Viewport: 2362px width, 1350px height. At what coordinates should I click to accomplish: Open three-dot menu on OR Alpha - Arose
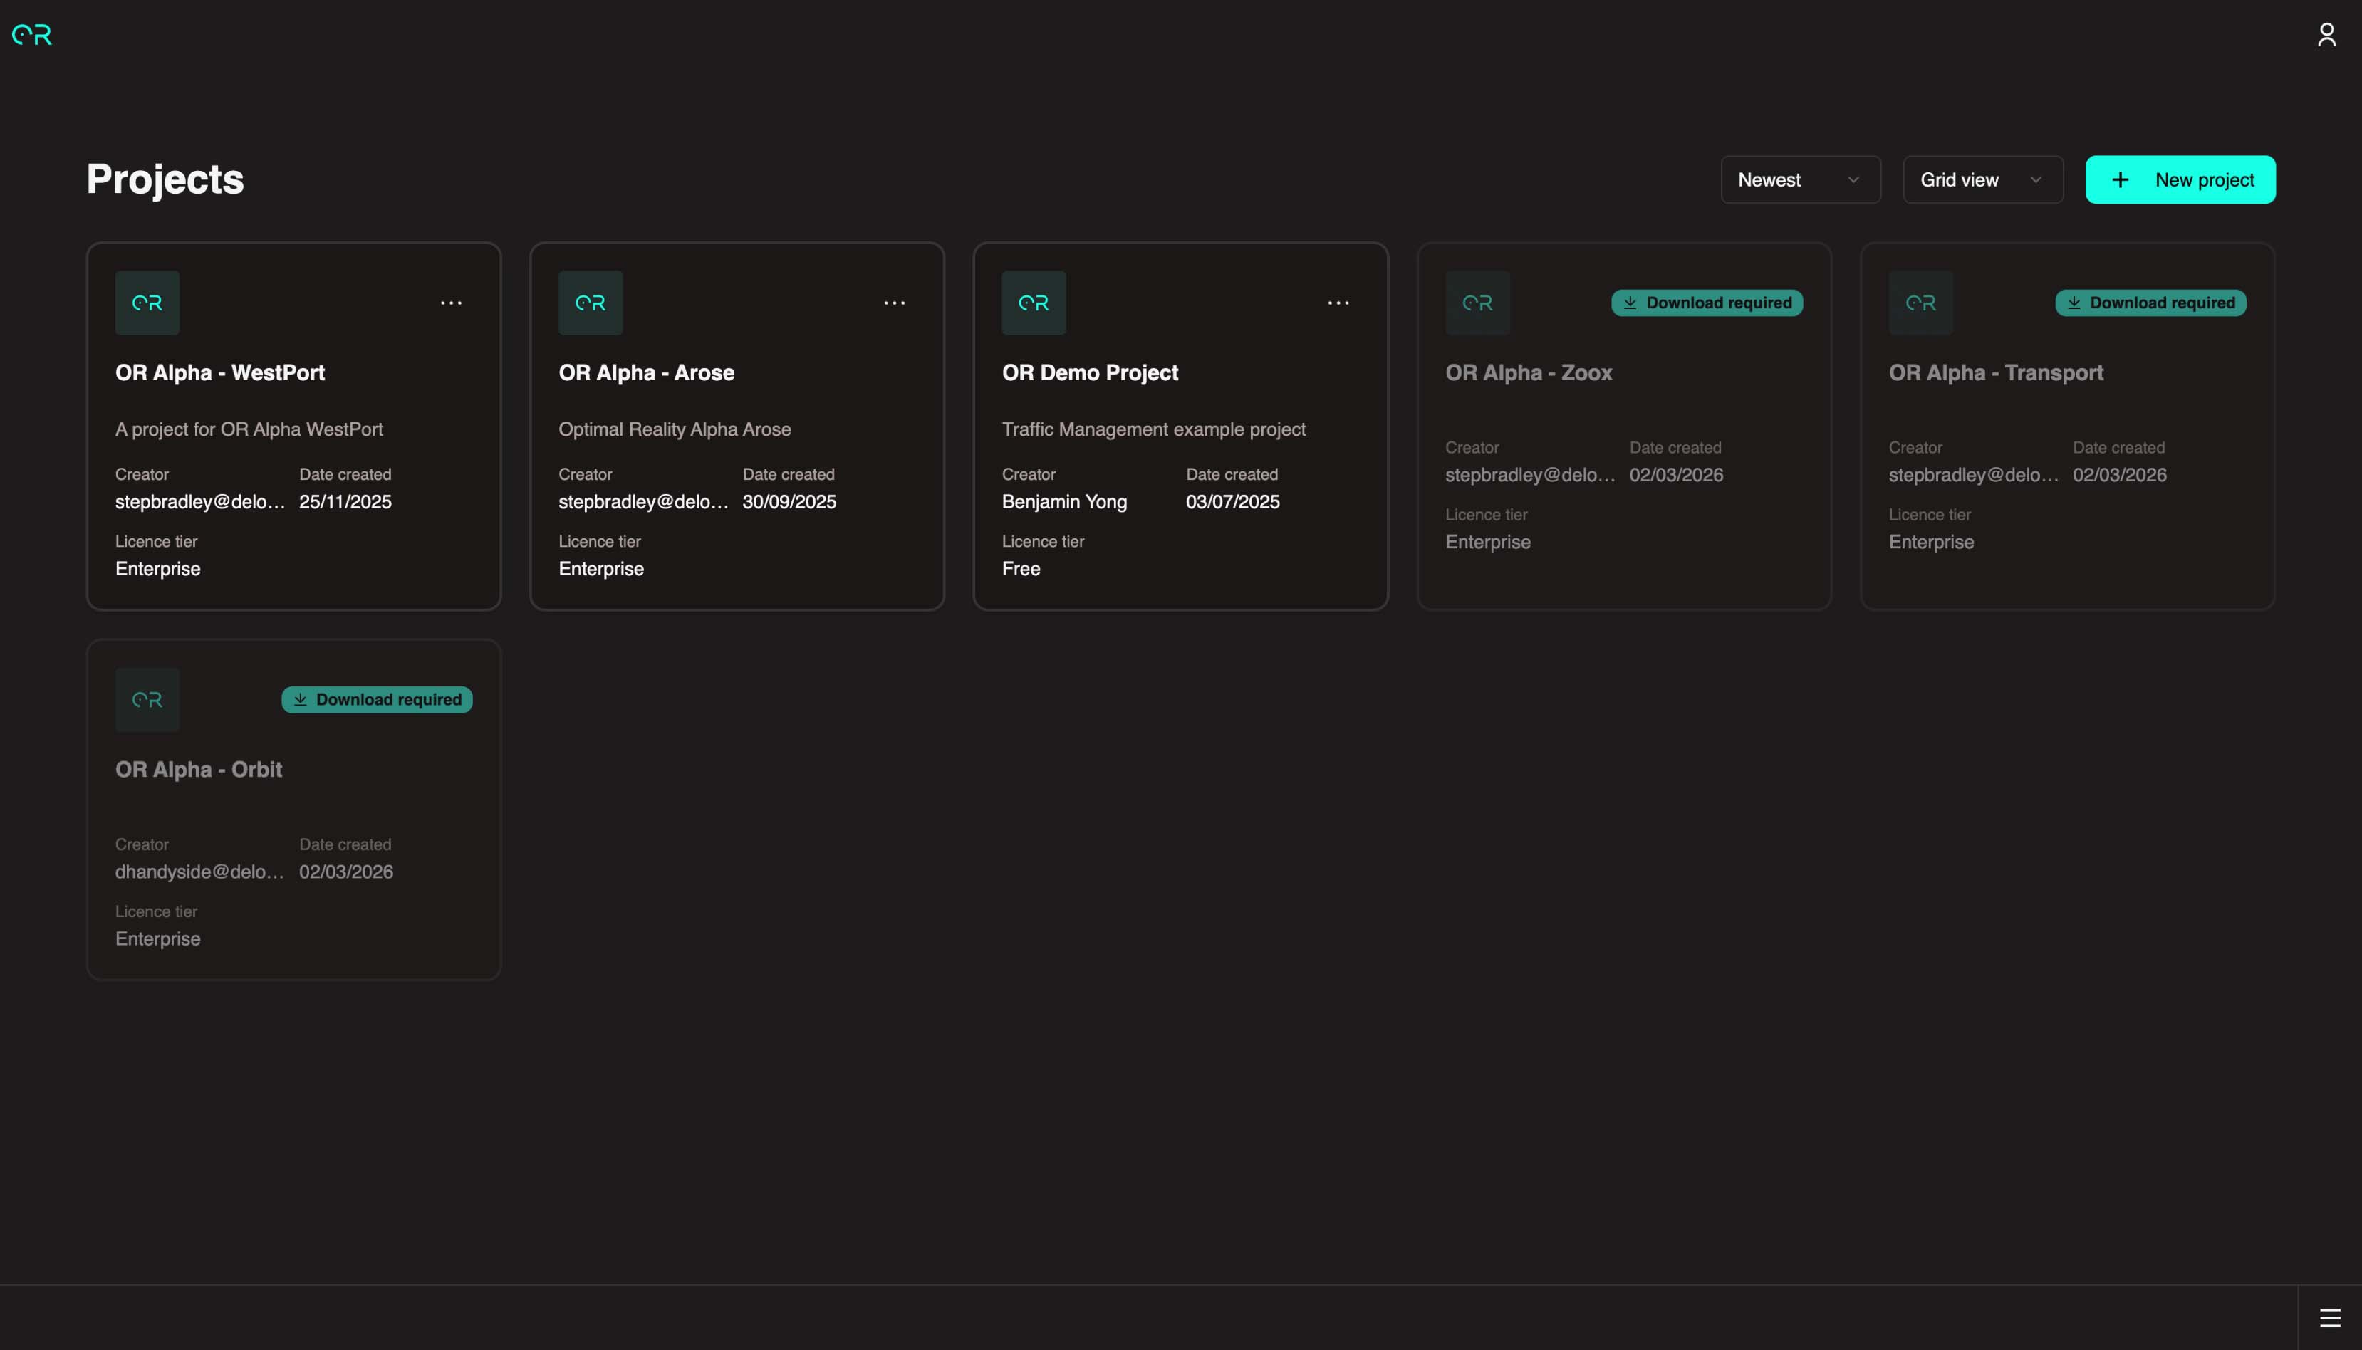click(x=894, y=303)
